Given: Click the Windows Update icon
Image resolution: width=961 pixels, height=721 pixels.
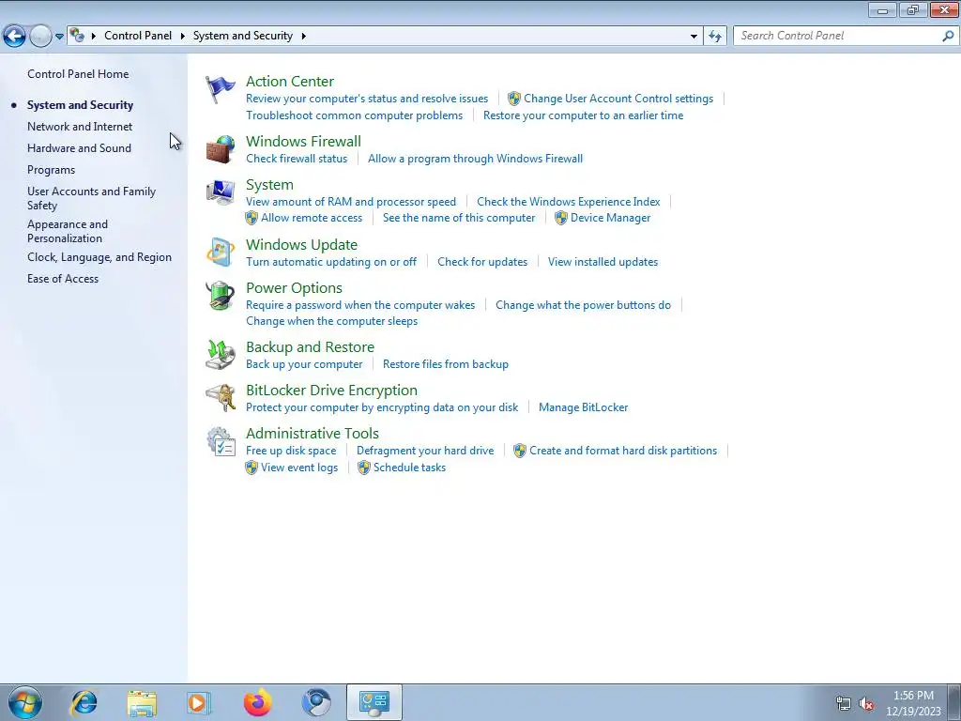Looking at the screenshot, I should 220,253.
